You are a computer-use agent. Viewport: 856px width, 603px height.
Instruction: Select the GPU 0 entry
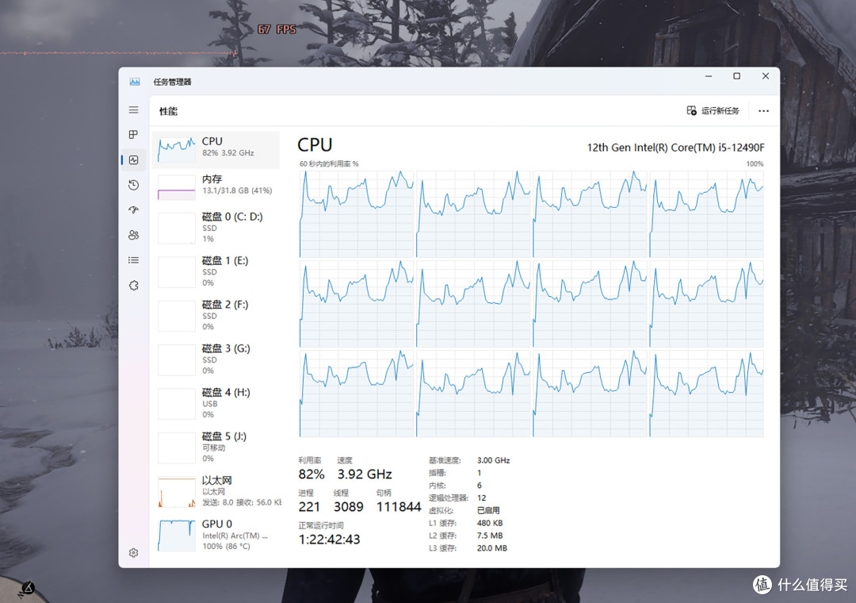[x=216, y=535]
